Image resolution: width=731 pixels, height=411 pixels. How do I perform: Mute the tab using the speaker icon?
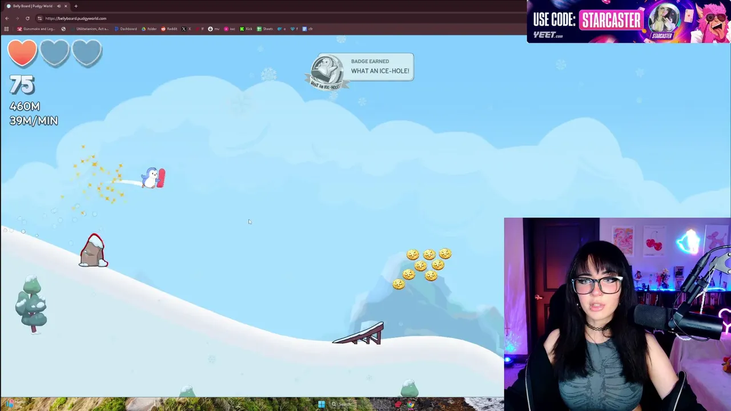tap(58, 6)
